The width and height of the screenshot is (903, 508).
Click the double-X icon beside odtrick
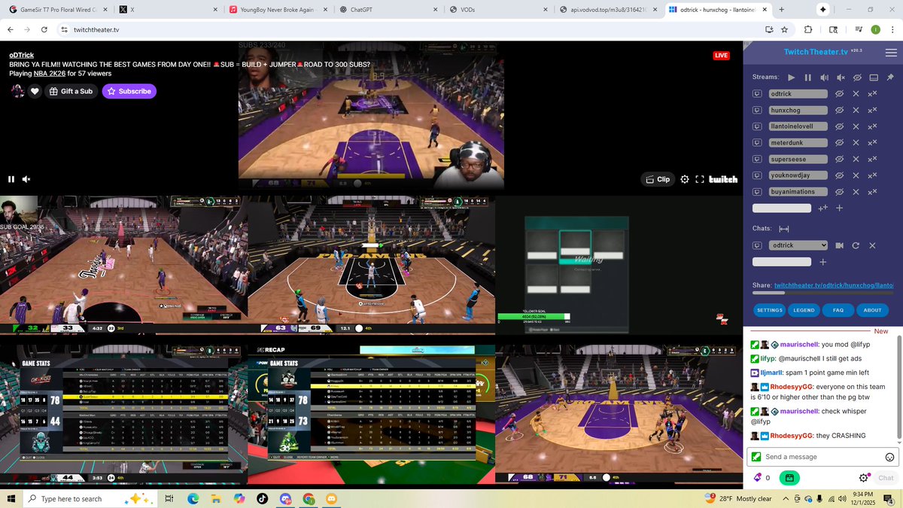point(873,94)
